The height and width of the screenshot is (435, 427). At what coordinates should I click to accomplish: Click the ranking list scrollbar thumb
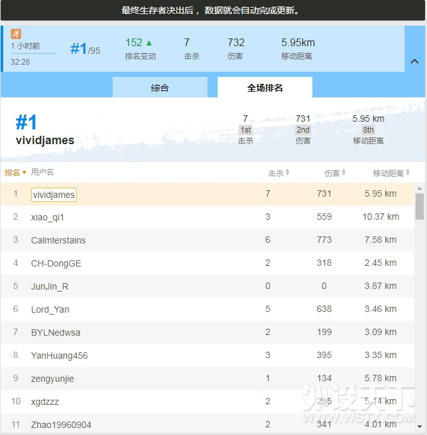coord(419,206)
